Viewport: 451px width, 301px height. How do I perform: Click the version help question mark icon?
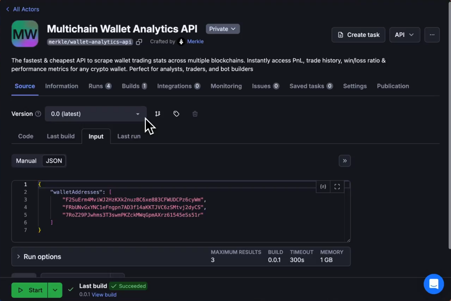pyautogui.click(x=38, y=114)
